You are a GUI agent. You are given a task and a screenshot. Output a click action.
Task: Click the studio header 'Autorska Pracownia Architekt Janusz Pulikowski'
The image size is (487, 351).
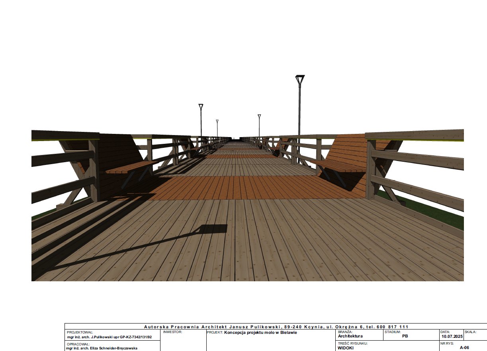(x=236, y=327)
